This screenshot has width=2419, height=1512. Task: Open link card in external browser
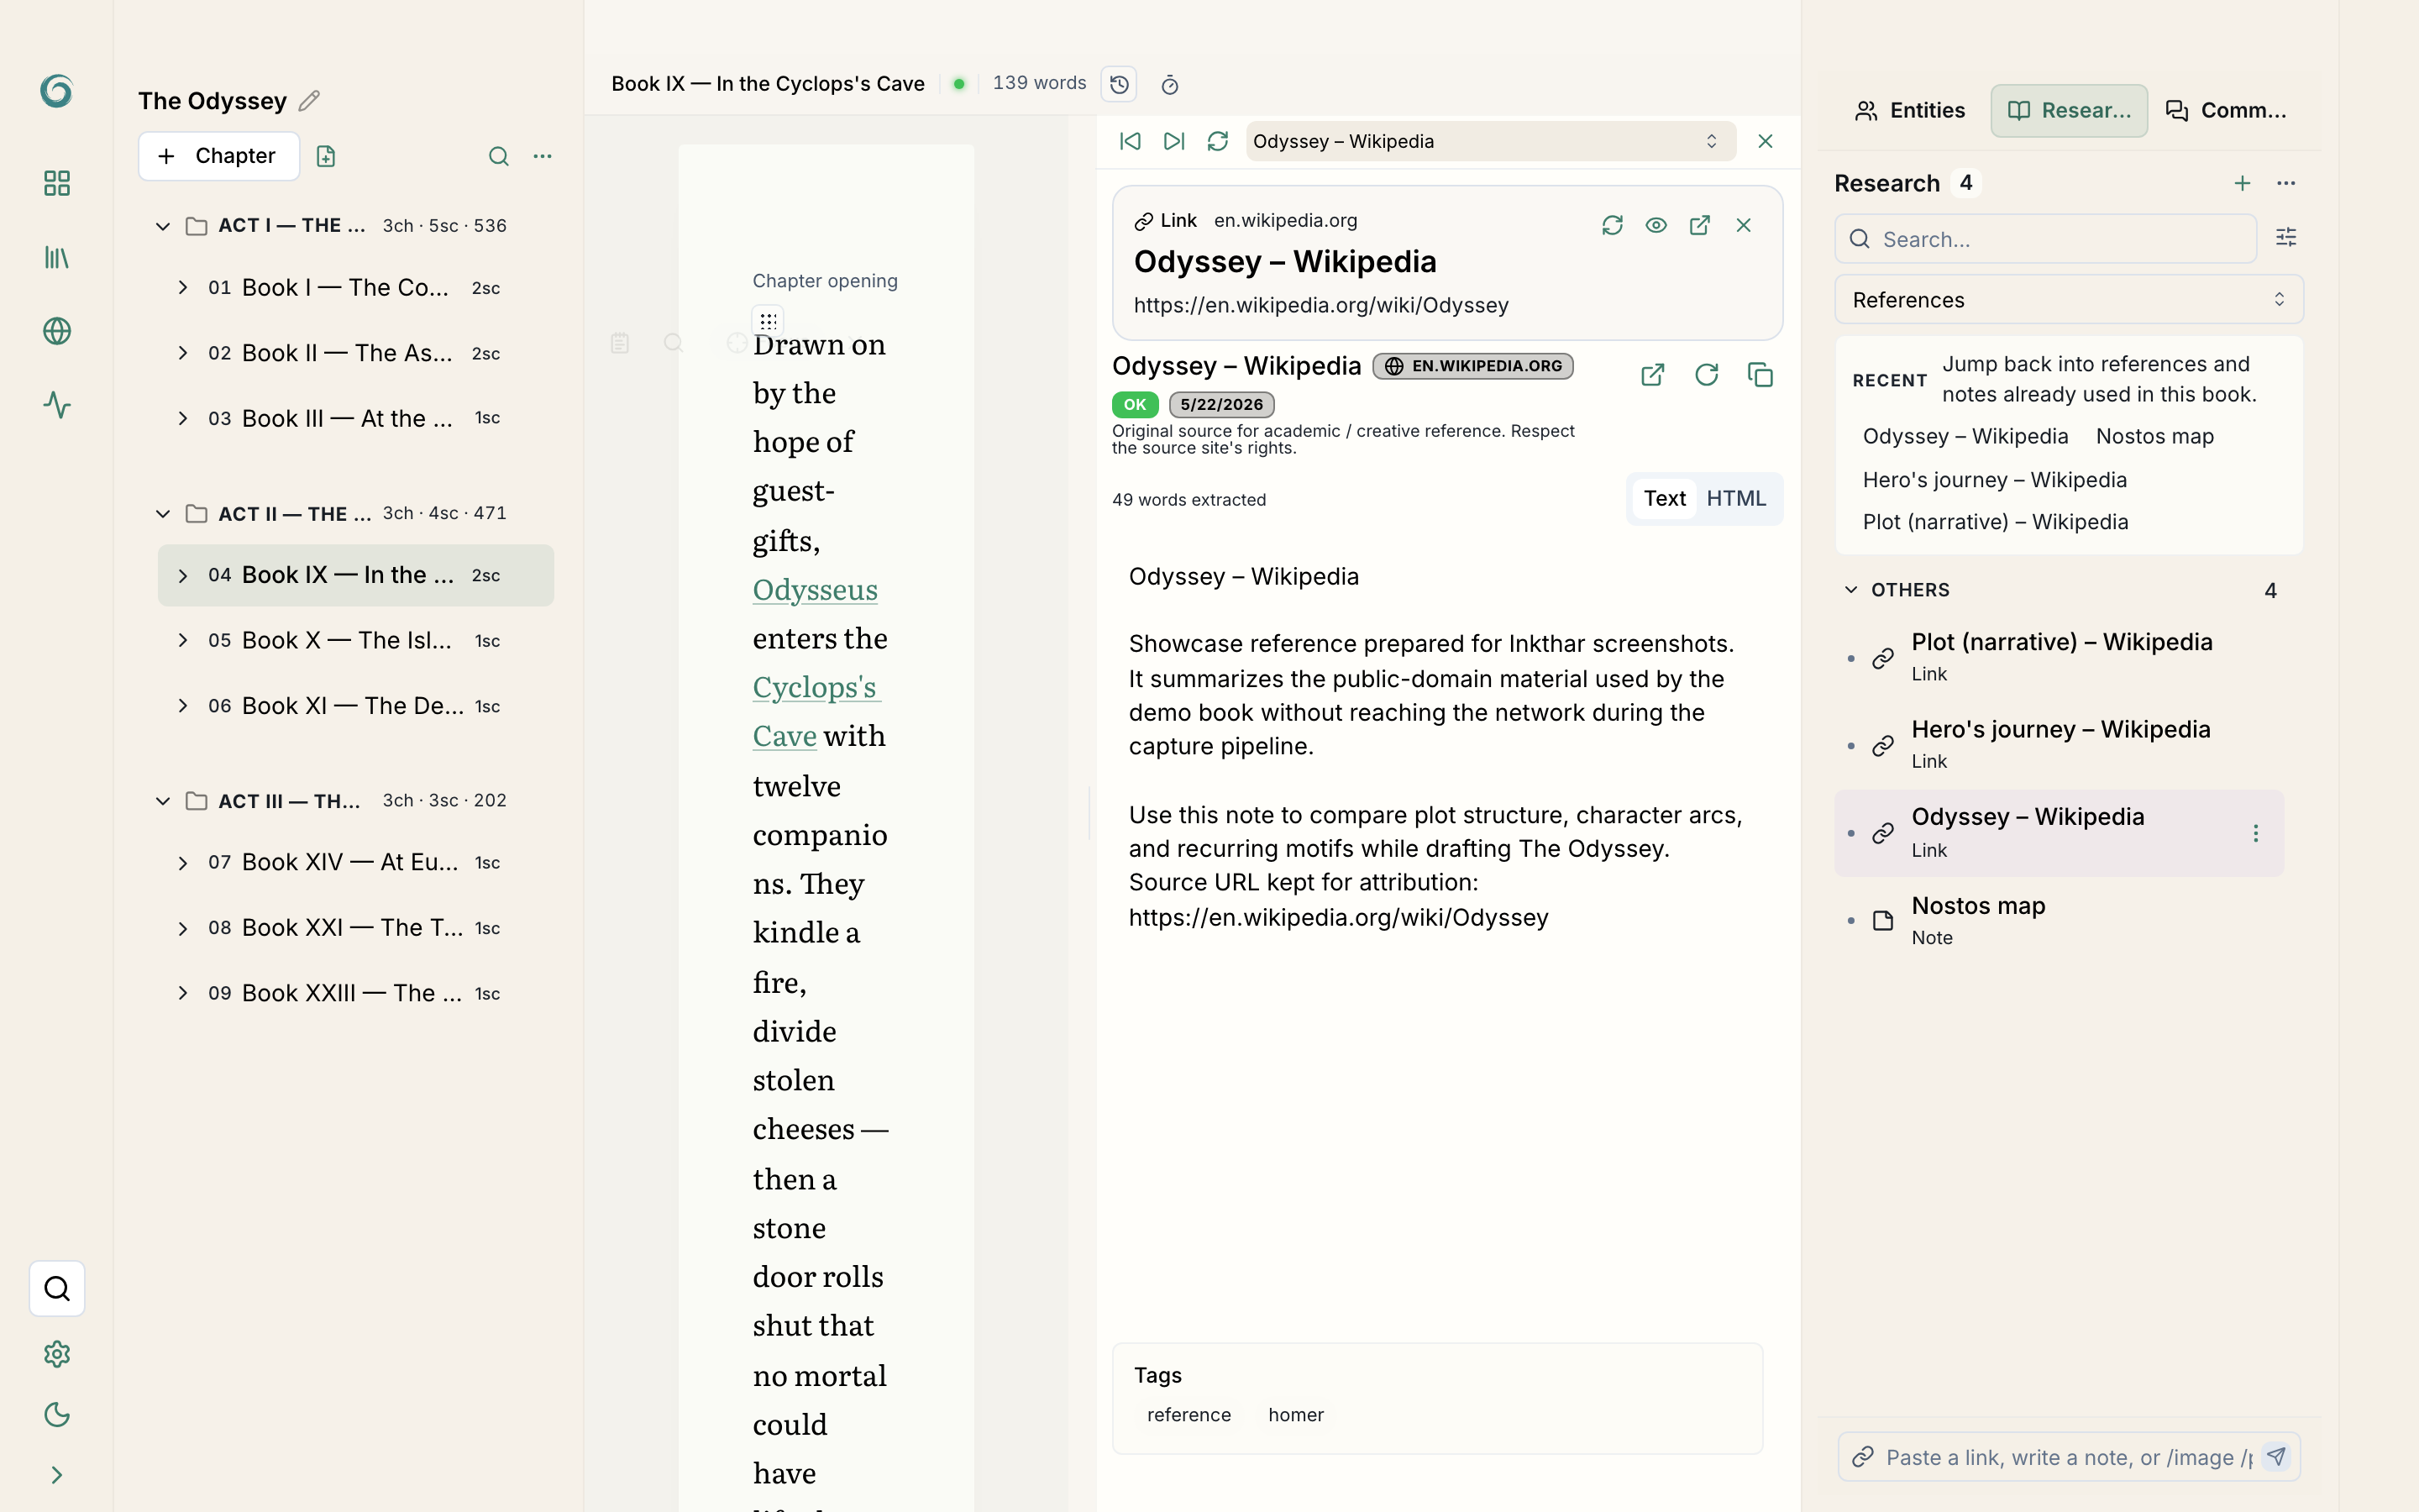[x=1699, y=225]
